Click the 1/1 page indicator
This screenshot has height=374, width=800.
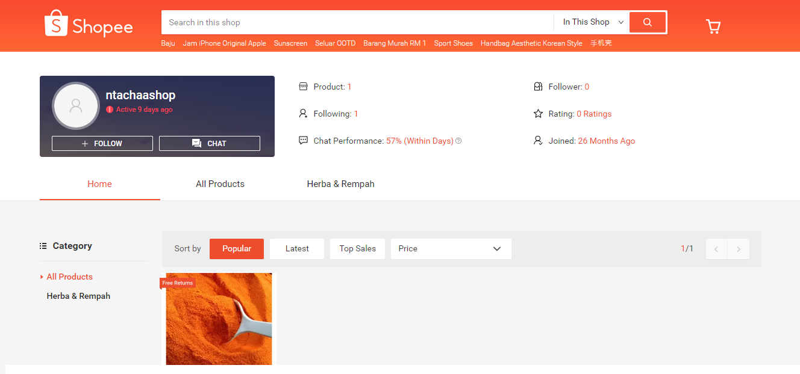(x=687, y=249)
